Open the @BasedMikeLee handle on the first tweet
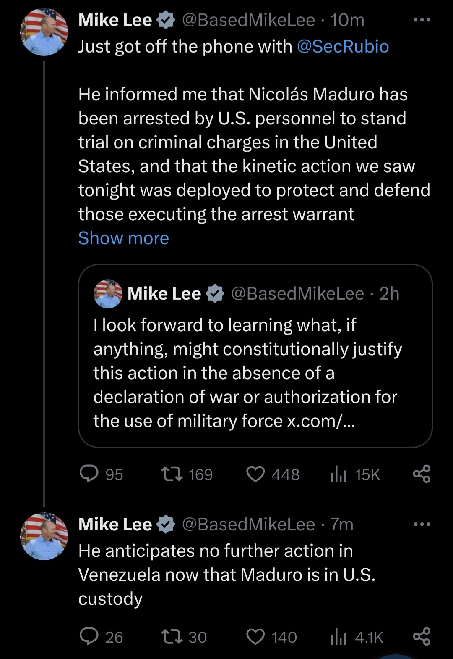The height and width of the screenshot is (659, 453). 248,20
